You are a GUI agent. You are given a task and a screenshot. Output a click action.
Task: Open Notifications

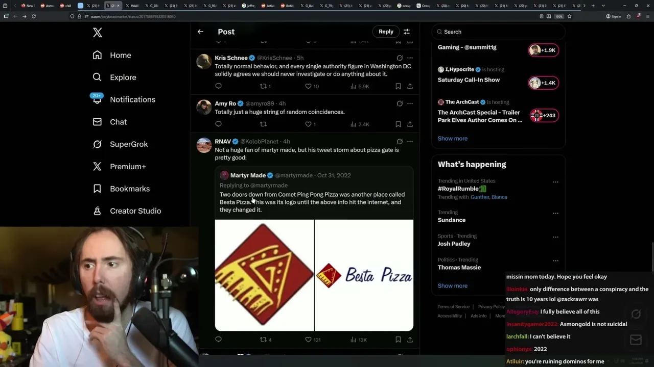(x=124, y=99)
